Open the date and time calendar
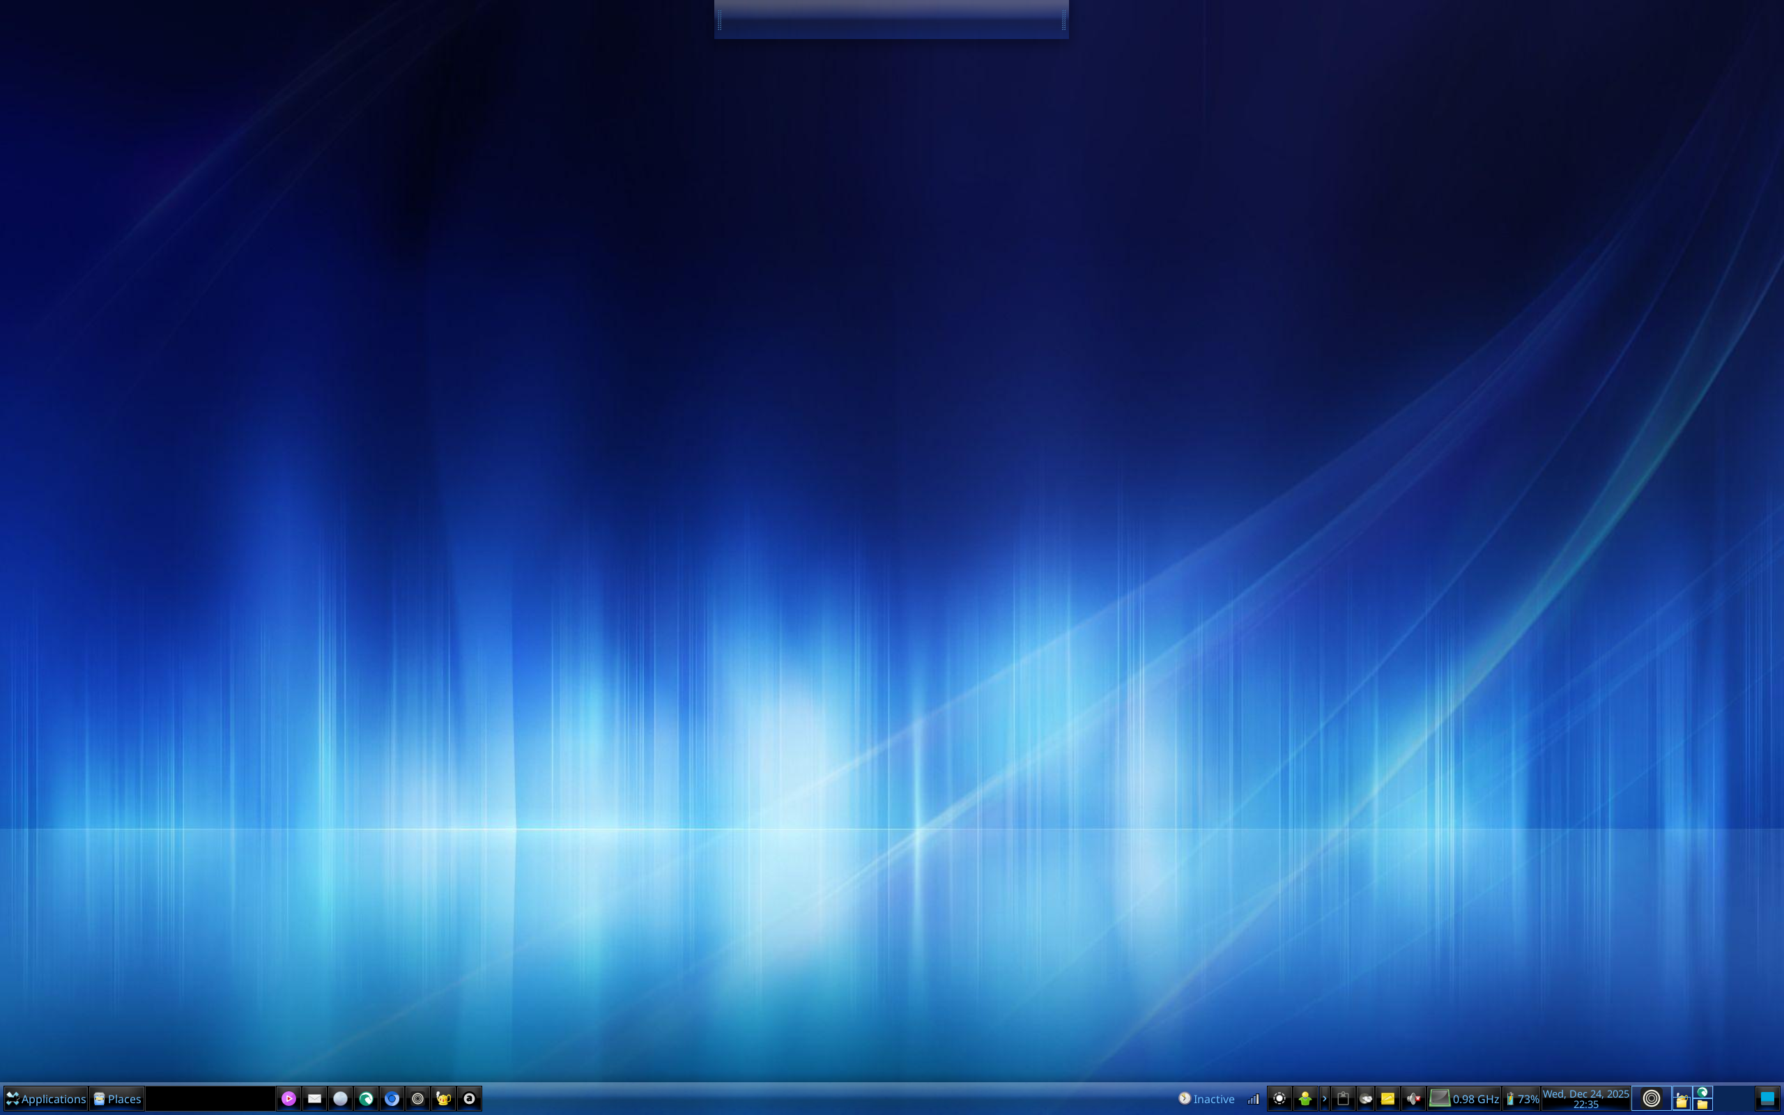1784x1115 pixels. 1585,1099
